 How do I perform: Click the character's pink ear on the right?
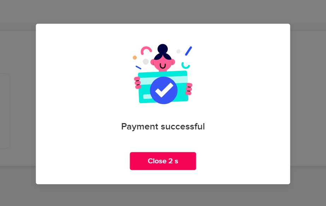[173, 62]
